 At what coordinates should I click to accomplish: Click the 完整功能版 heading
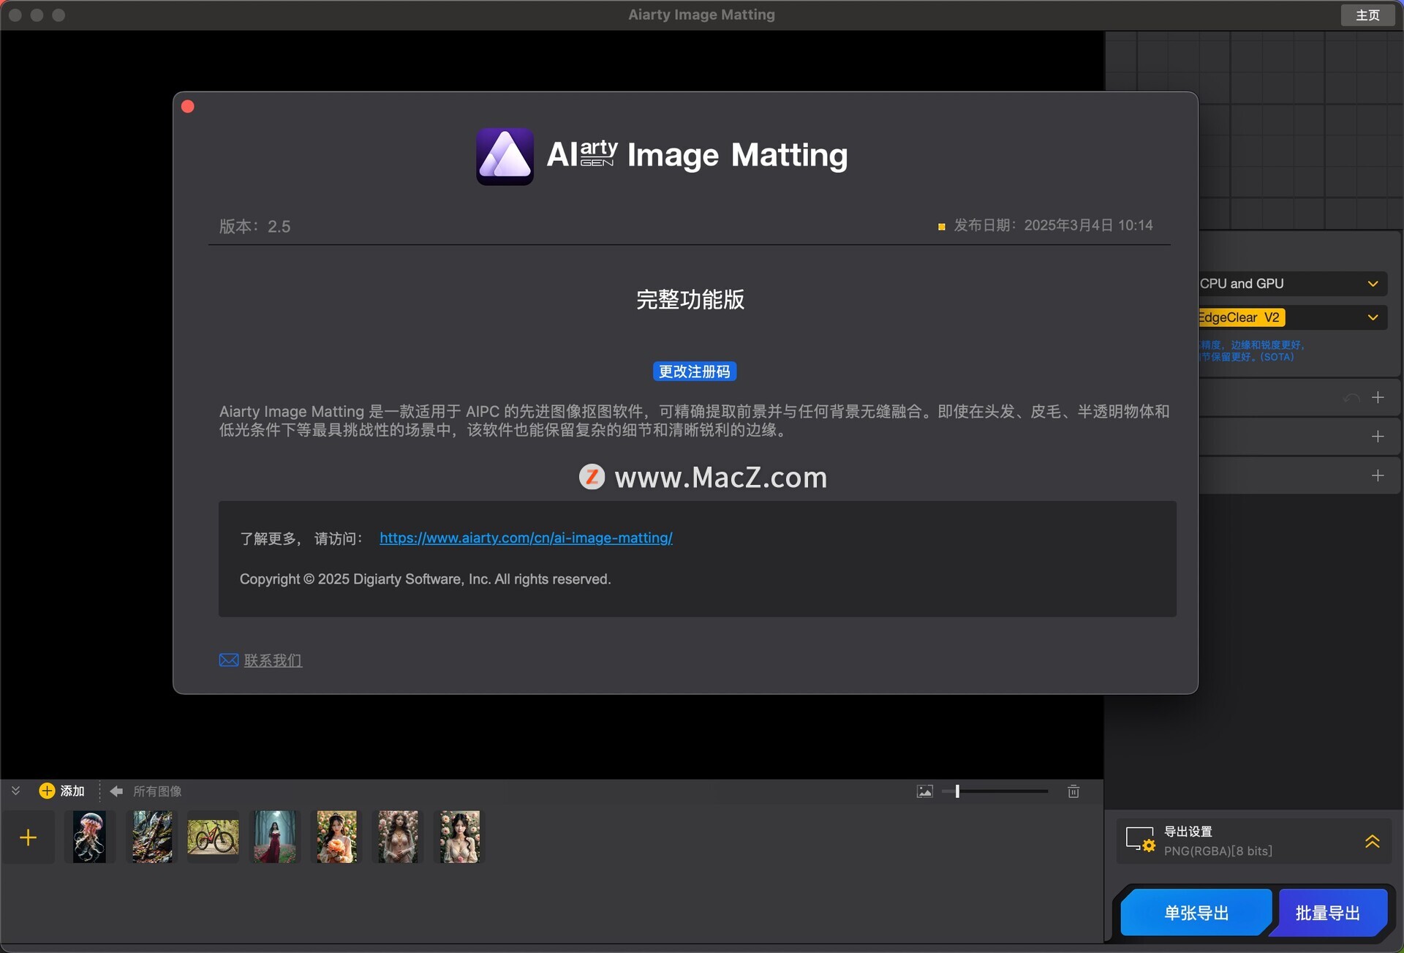(690, 300)
